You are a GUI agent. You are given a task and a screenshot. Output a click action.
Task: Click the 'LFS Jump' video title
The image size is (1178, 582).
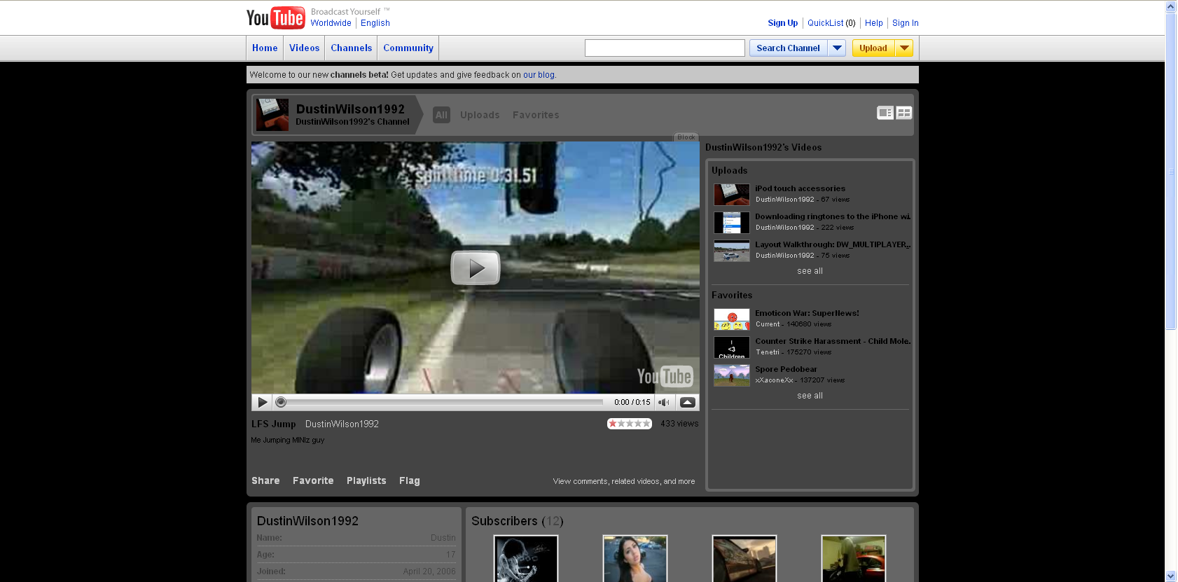click(273, 424)
